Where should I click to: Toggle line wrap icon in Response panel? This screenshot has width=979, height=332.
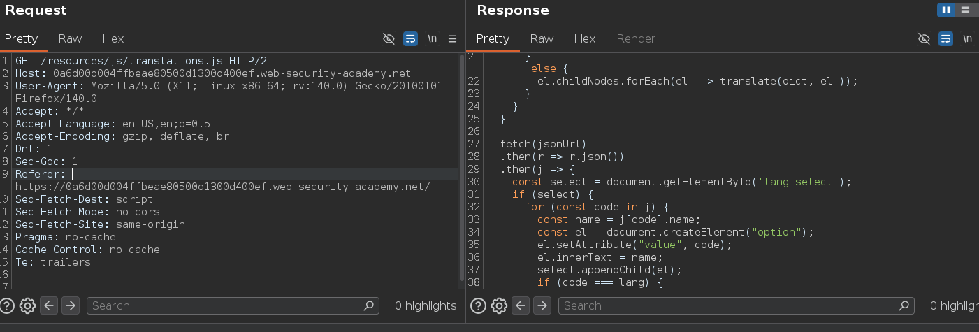(x=945, y=38)
